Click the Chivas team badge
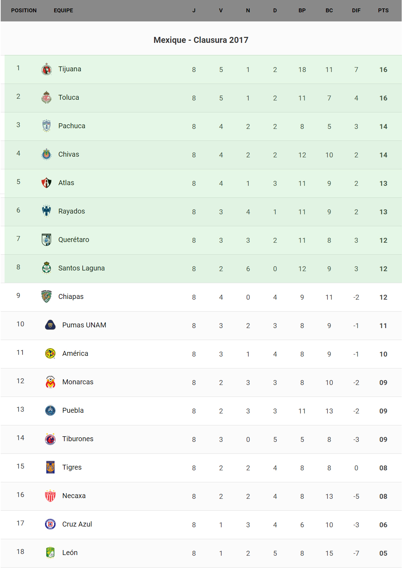 pos(46,154)
